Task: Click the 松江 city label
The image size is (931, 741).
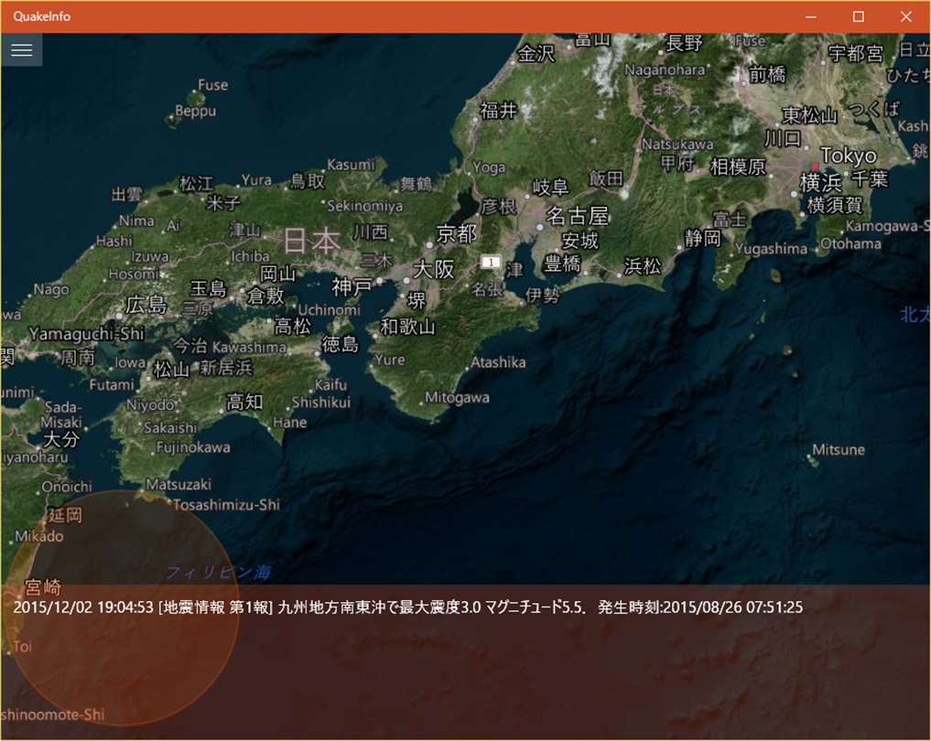Action: (x=197, y=184)
